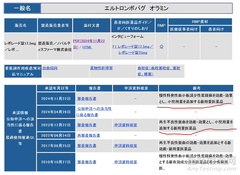Image resolution: width=240 pixels, height=175 pixels.
Task: Open 審査報告書 for 2010年10月27日 approval
Action: [87, 162]
